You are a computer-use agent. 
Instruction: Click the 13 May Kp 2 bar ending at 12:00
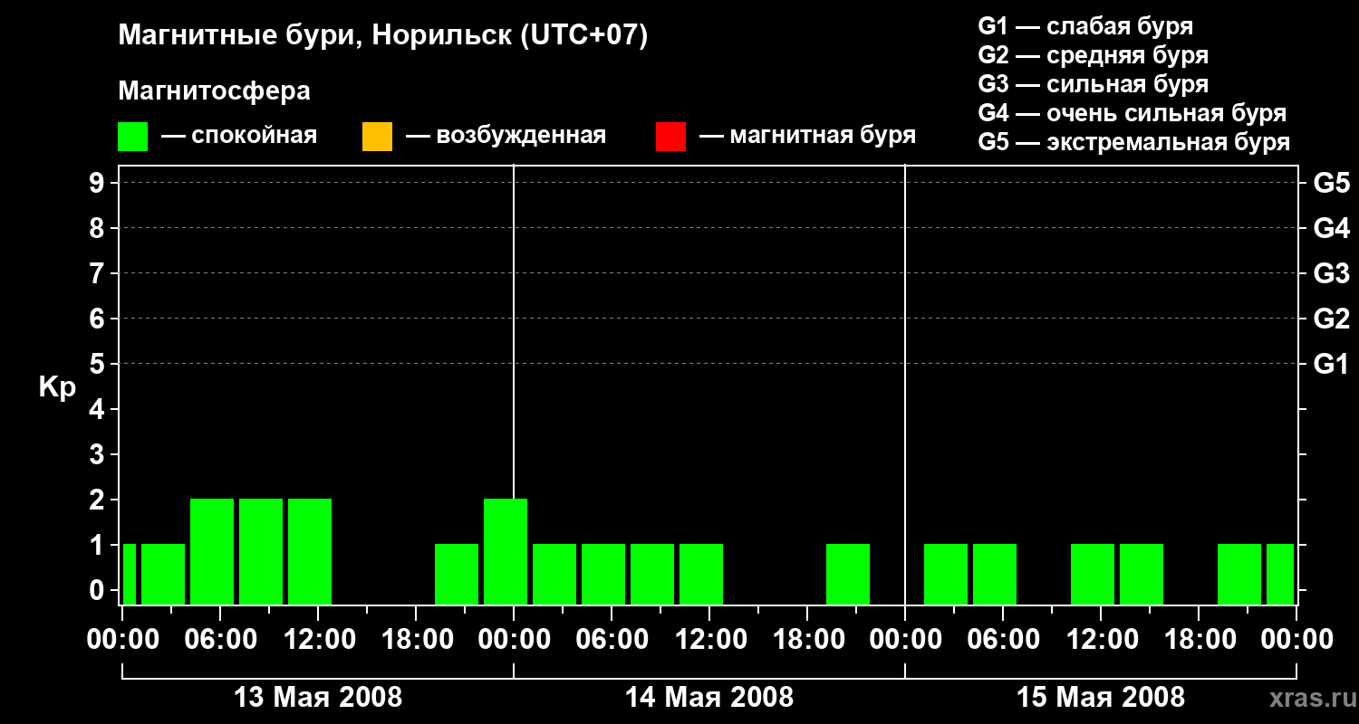point(310,551)
